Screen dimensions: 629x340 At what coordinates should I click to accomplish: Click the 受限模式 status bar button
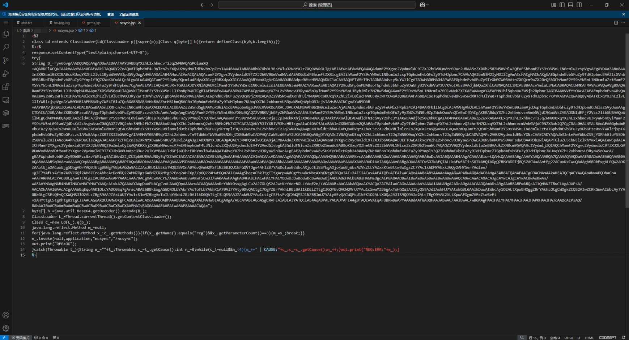coord(20,337)
